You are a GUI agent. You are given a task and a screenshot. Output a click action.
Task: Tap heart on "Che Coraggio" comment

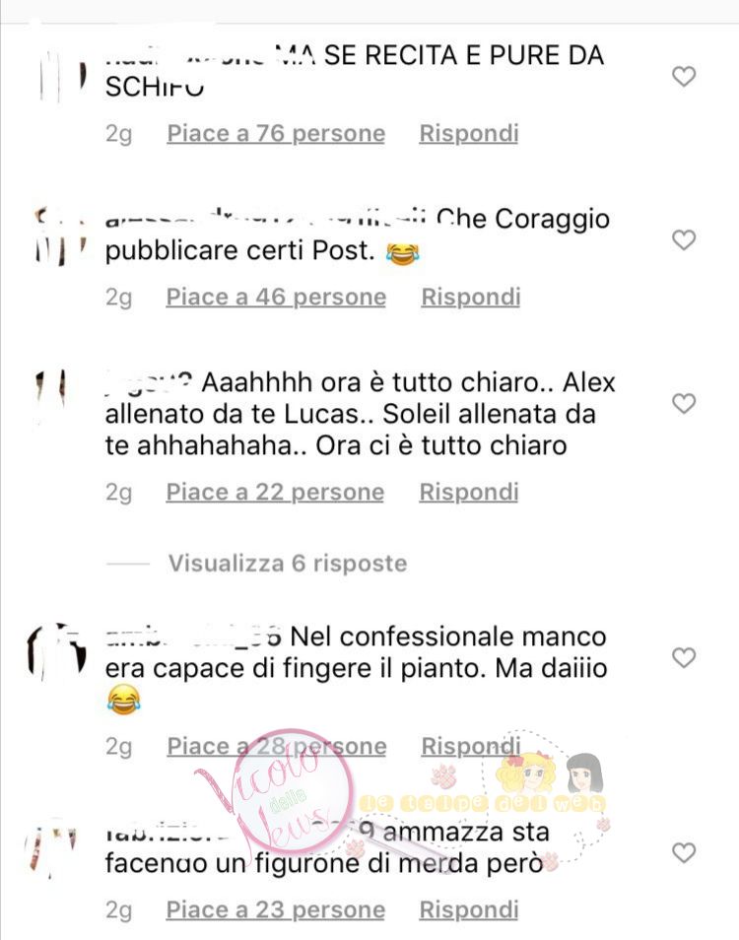click(x=683, y=239)
